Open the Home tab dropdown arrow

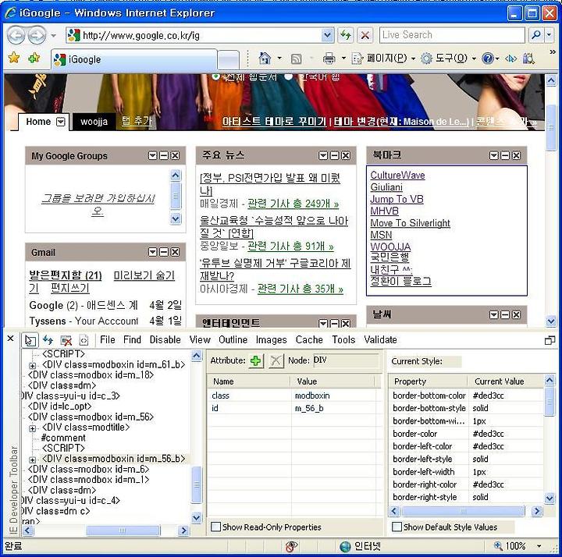tap(61, 122)
